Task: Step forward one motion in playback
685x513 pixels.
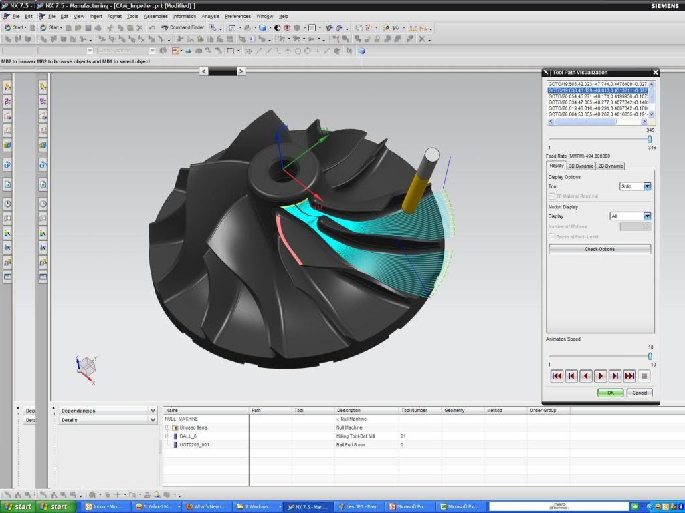Action: pos(615,376)
